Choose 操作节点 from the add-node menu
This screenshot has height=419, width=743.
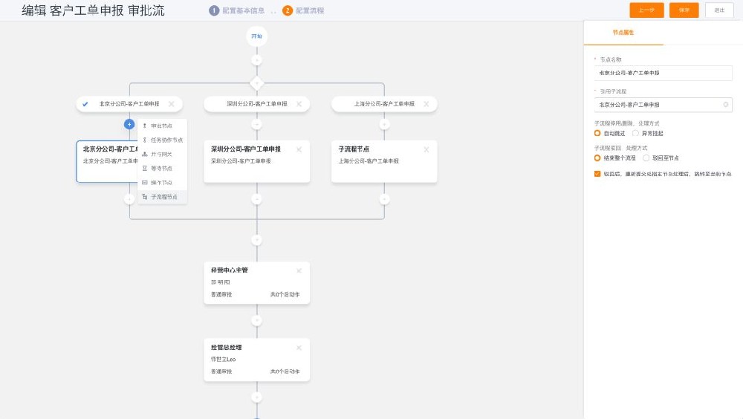(x=163, y=183)
